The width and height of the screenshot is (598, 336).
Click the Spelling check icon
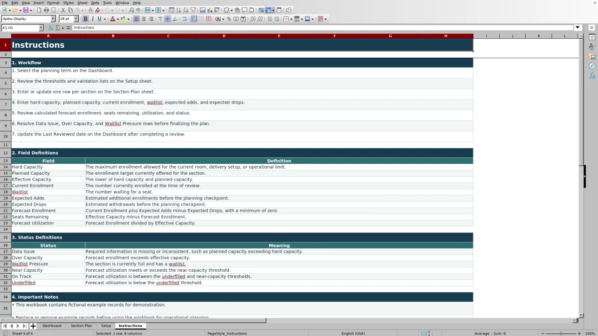tap(138, 10)
